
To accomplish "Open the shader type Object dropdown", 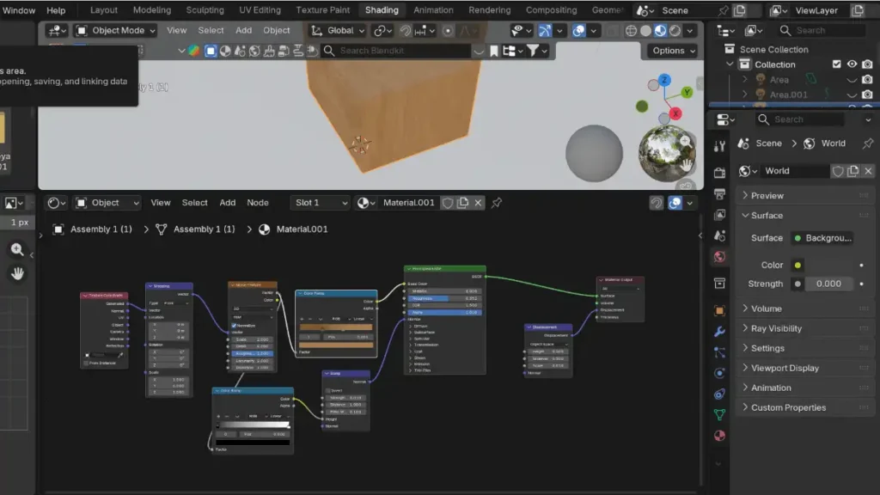I will point(107,203).
